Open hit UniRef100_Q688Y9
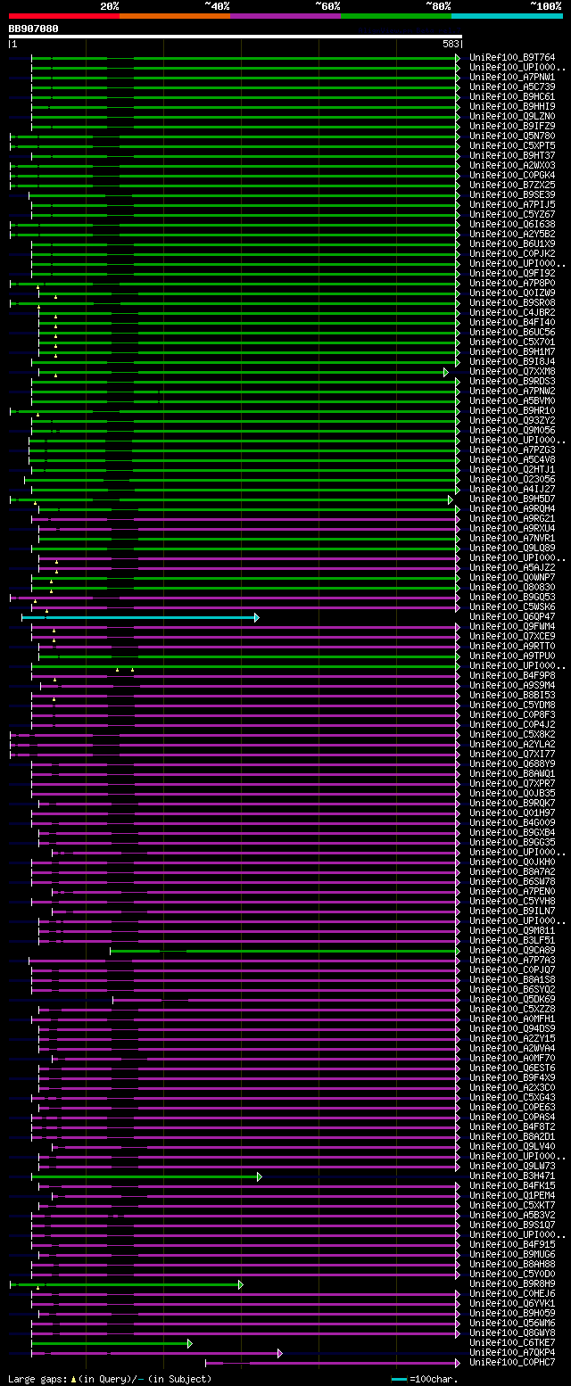Screen dimensions: 571x1386 coord(512,764)
